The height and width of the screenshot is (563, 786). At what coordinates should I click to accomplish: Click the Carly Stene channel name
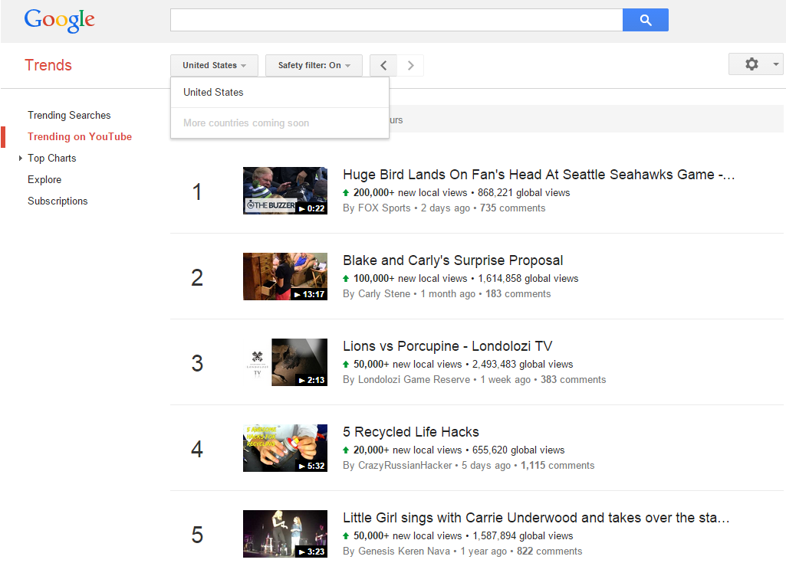[x=384, y=293]
